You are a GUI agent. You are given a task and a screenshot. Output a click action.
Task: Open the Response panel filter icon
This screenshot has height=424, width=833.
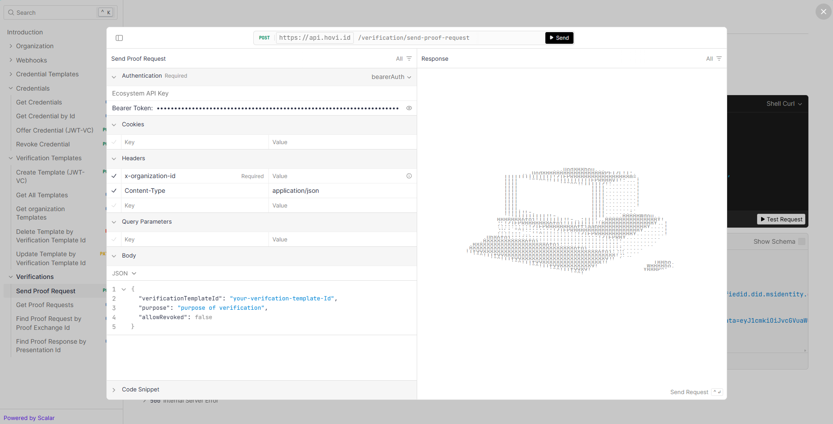pyautogui.click(x=719, y=58)
